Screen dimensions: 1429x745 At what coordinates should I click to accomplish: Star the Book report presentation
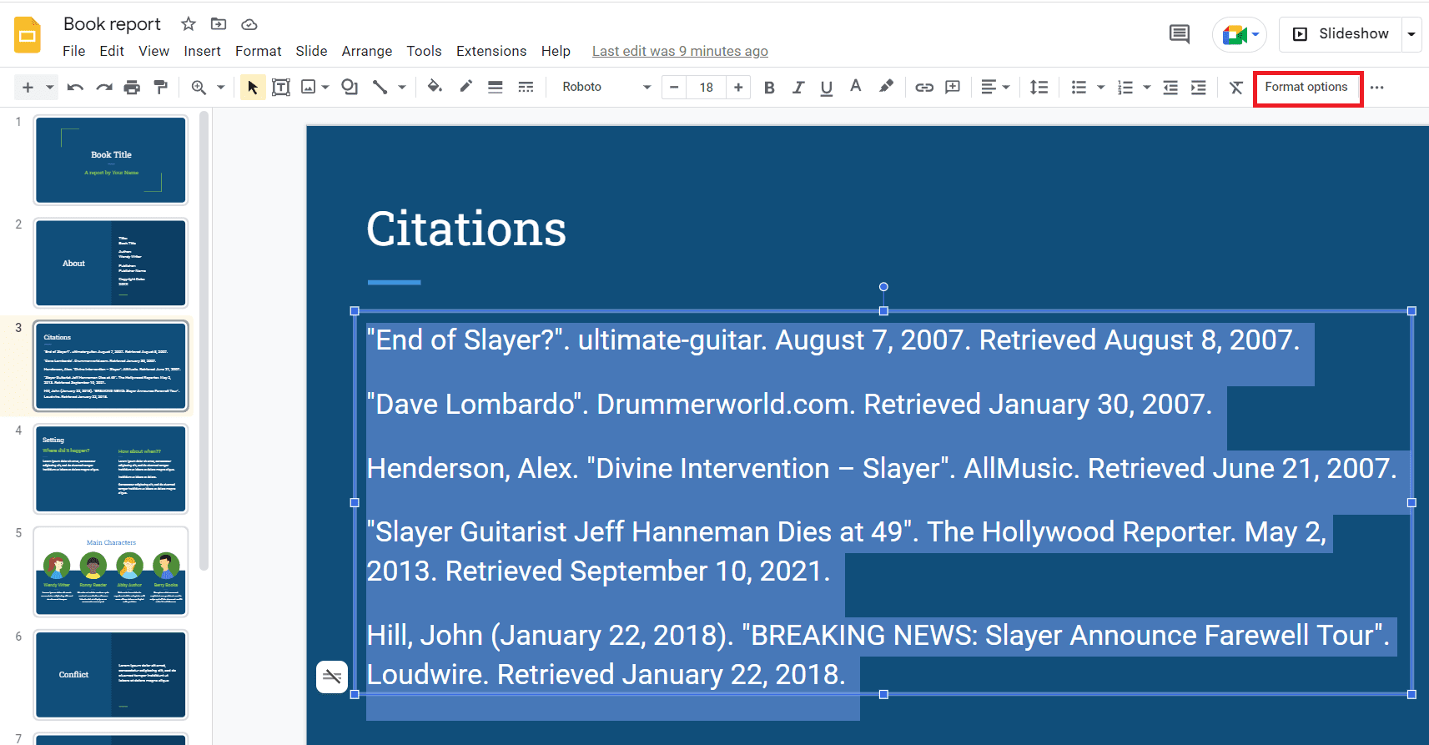[189, 24]
